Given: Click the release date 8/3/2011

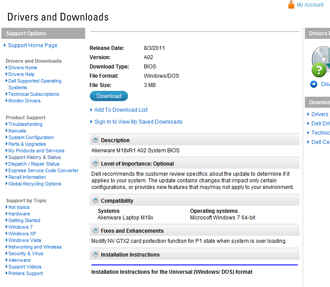Looking at the screenshot, I should [154, 48].
